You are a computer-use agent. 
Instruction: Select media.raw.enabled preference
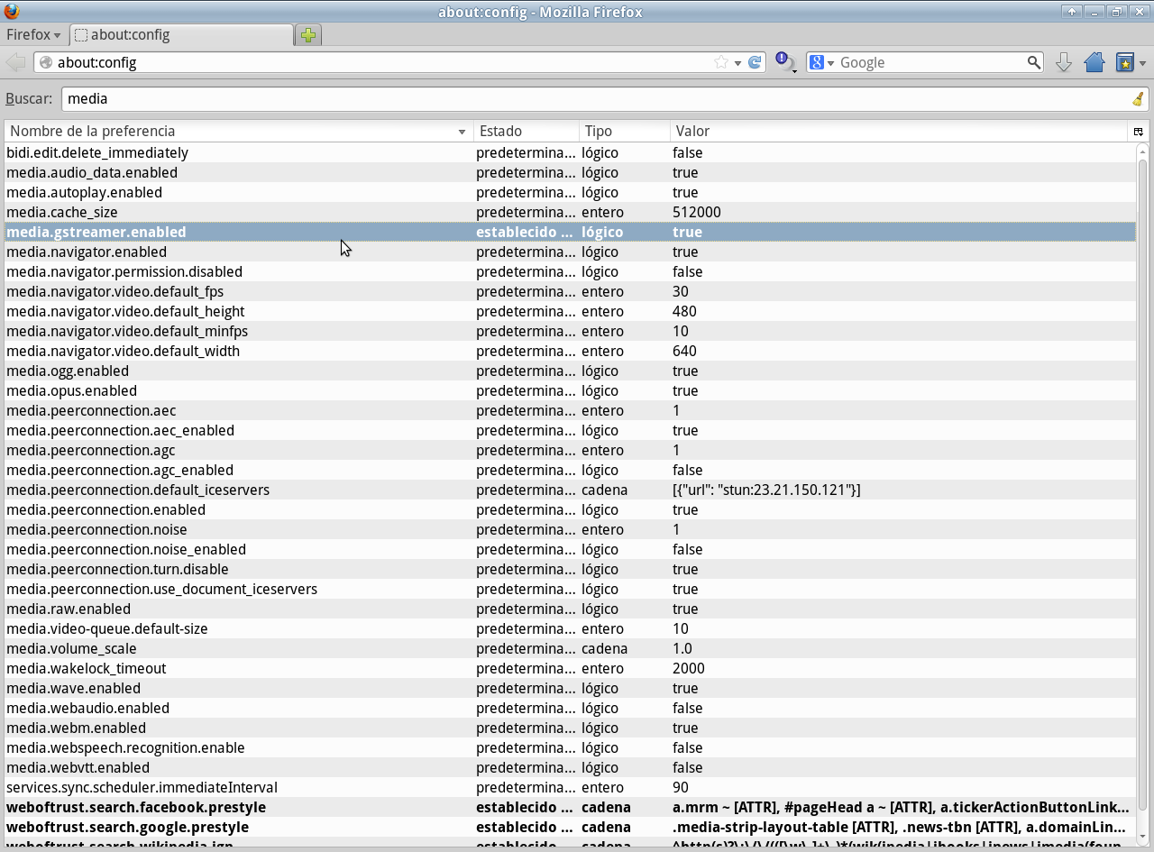pos(570,609)
